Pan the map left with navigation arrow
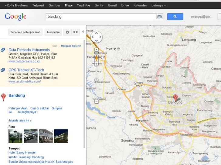The width and height of the screenshot is (221, 165). [x=93, y=37]
